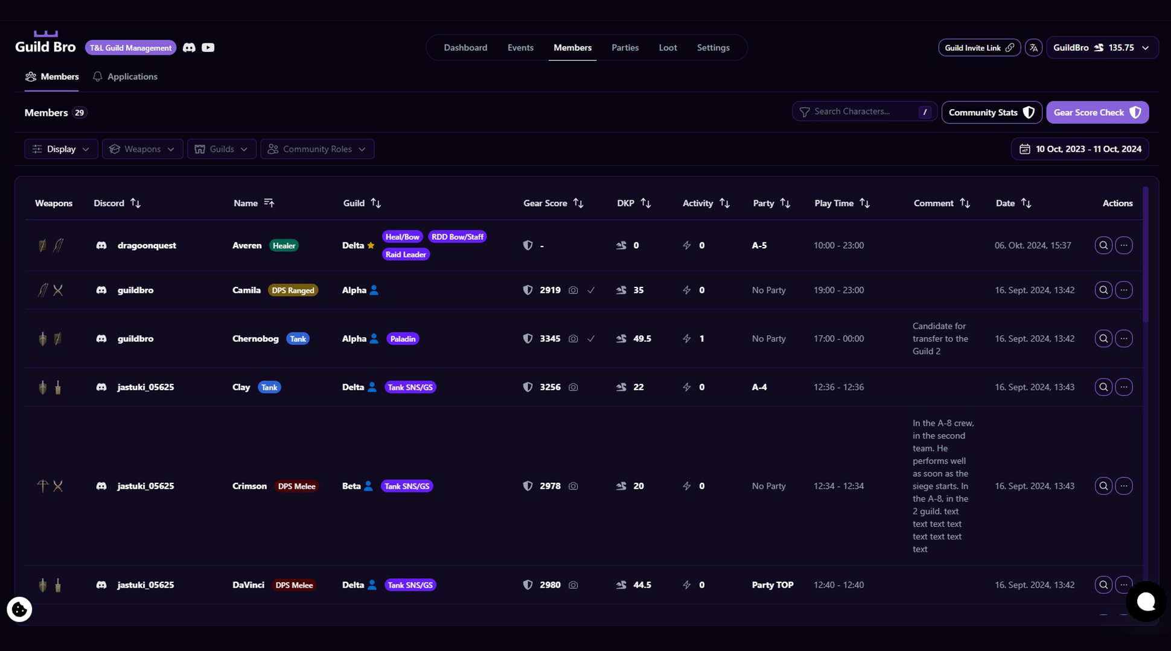Click the YouTube icon beside Discord

(x=208, y=48)
